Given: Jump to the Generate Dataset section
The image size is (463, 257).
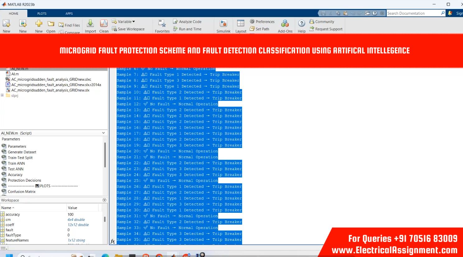Looking at the screenshot, I should (x=22, y=152).
